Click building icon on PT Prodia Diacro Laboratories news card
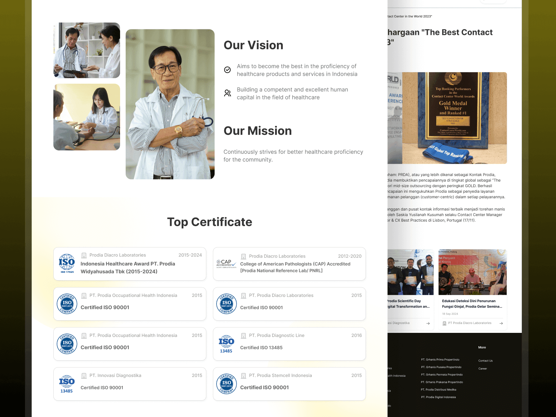 click(x=444, y=323)
